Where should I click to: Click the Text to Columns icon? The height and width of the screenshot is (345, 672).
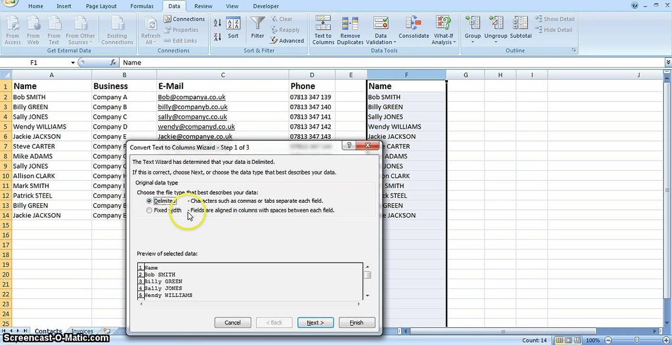click(323, 30)
